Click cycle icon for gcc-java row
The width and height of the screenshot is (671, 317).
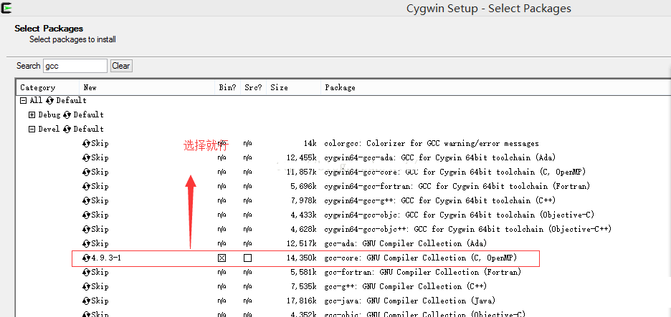86,301
